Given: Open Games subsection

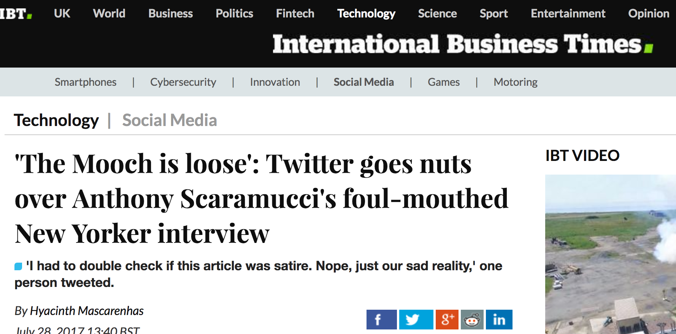Looking at the screenshot, I should (x=444, y=82).
